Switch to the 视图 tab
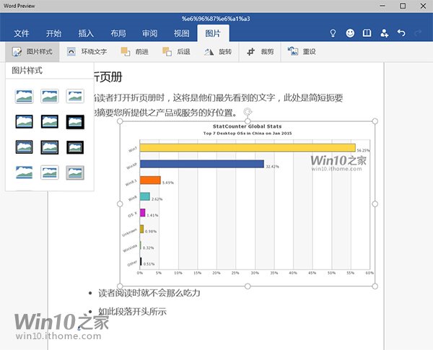The height and width of the screenshot is (350, 433). coord(182,33)
